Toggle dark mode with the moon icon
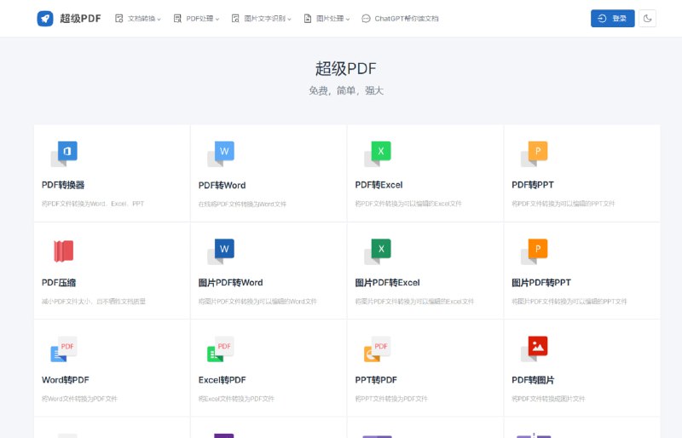Image resolution: width=682 pixels, height=438 pixels. pos(647,18)
